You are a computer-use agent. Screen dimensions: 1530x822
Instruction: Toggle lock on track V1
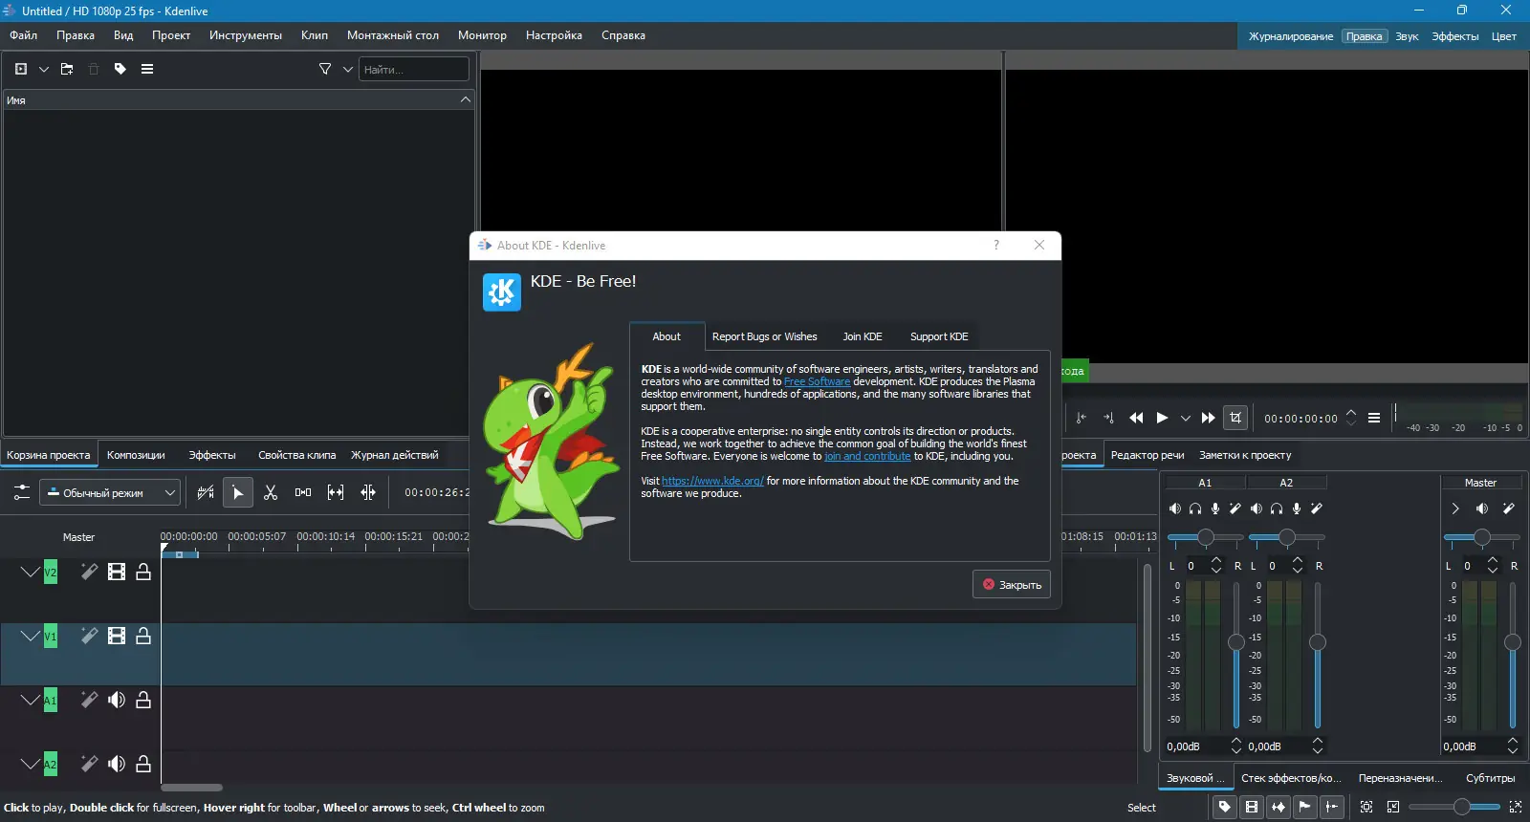[x=143, y=636]
